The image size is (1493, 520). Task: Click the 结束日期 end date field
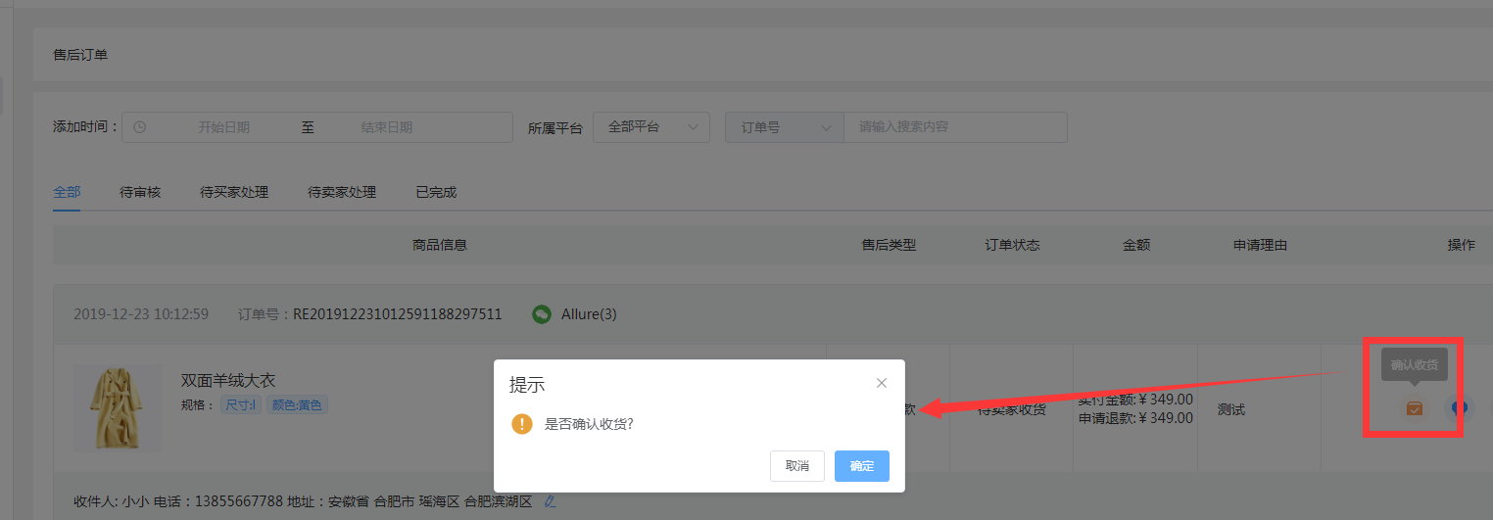[387, 127]
